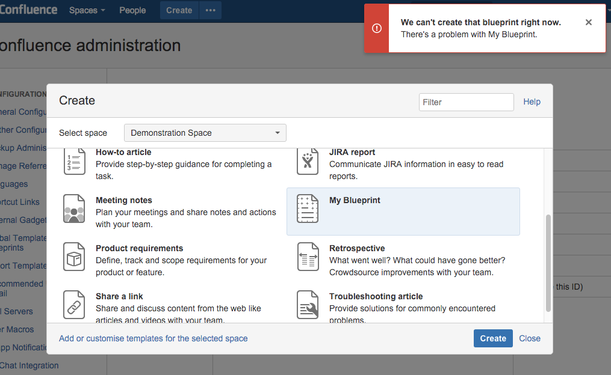Open Backup Administration in admin sidebar

tap(23, 148)
